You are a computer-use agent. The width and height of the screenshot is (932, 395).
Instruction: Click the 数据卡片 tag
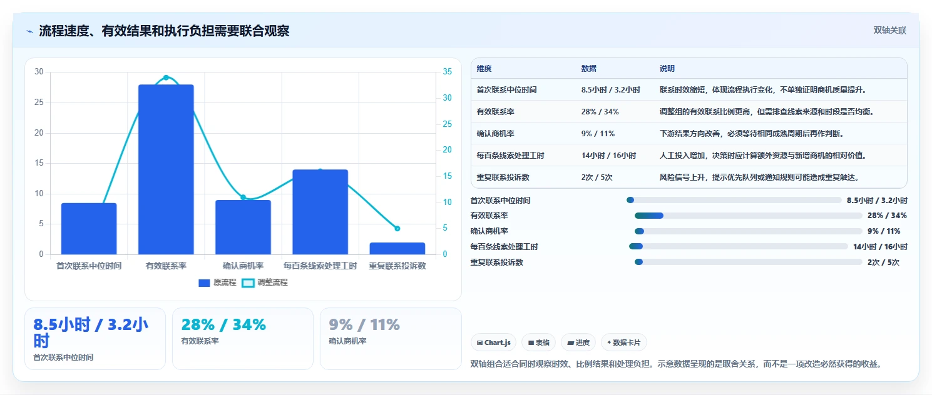click(624, 342)
